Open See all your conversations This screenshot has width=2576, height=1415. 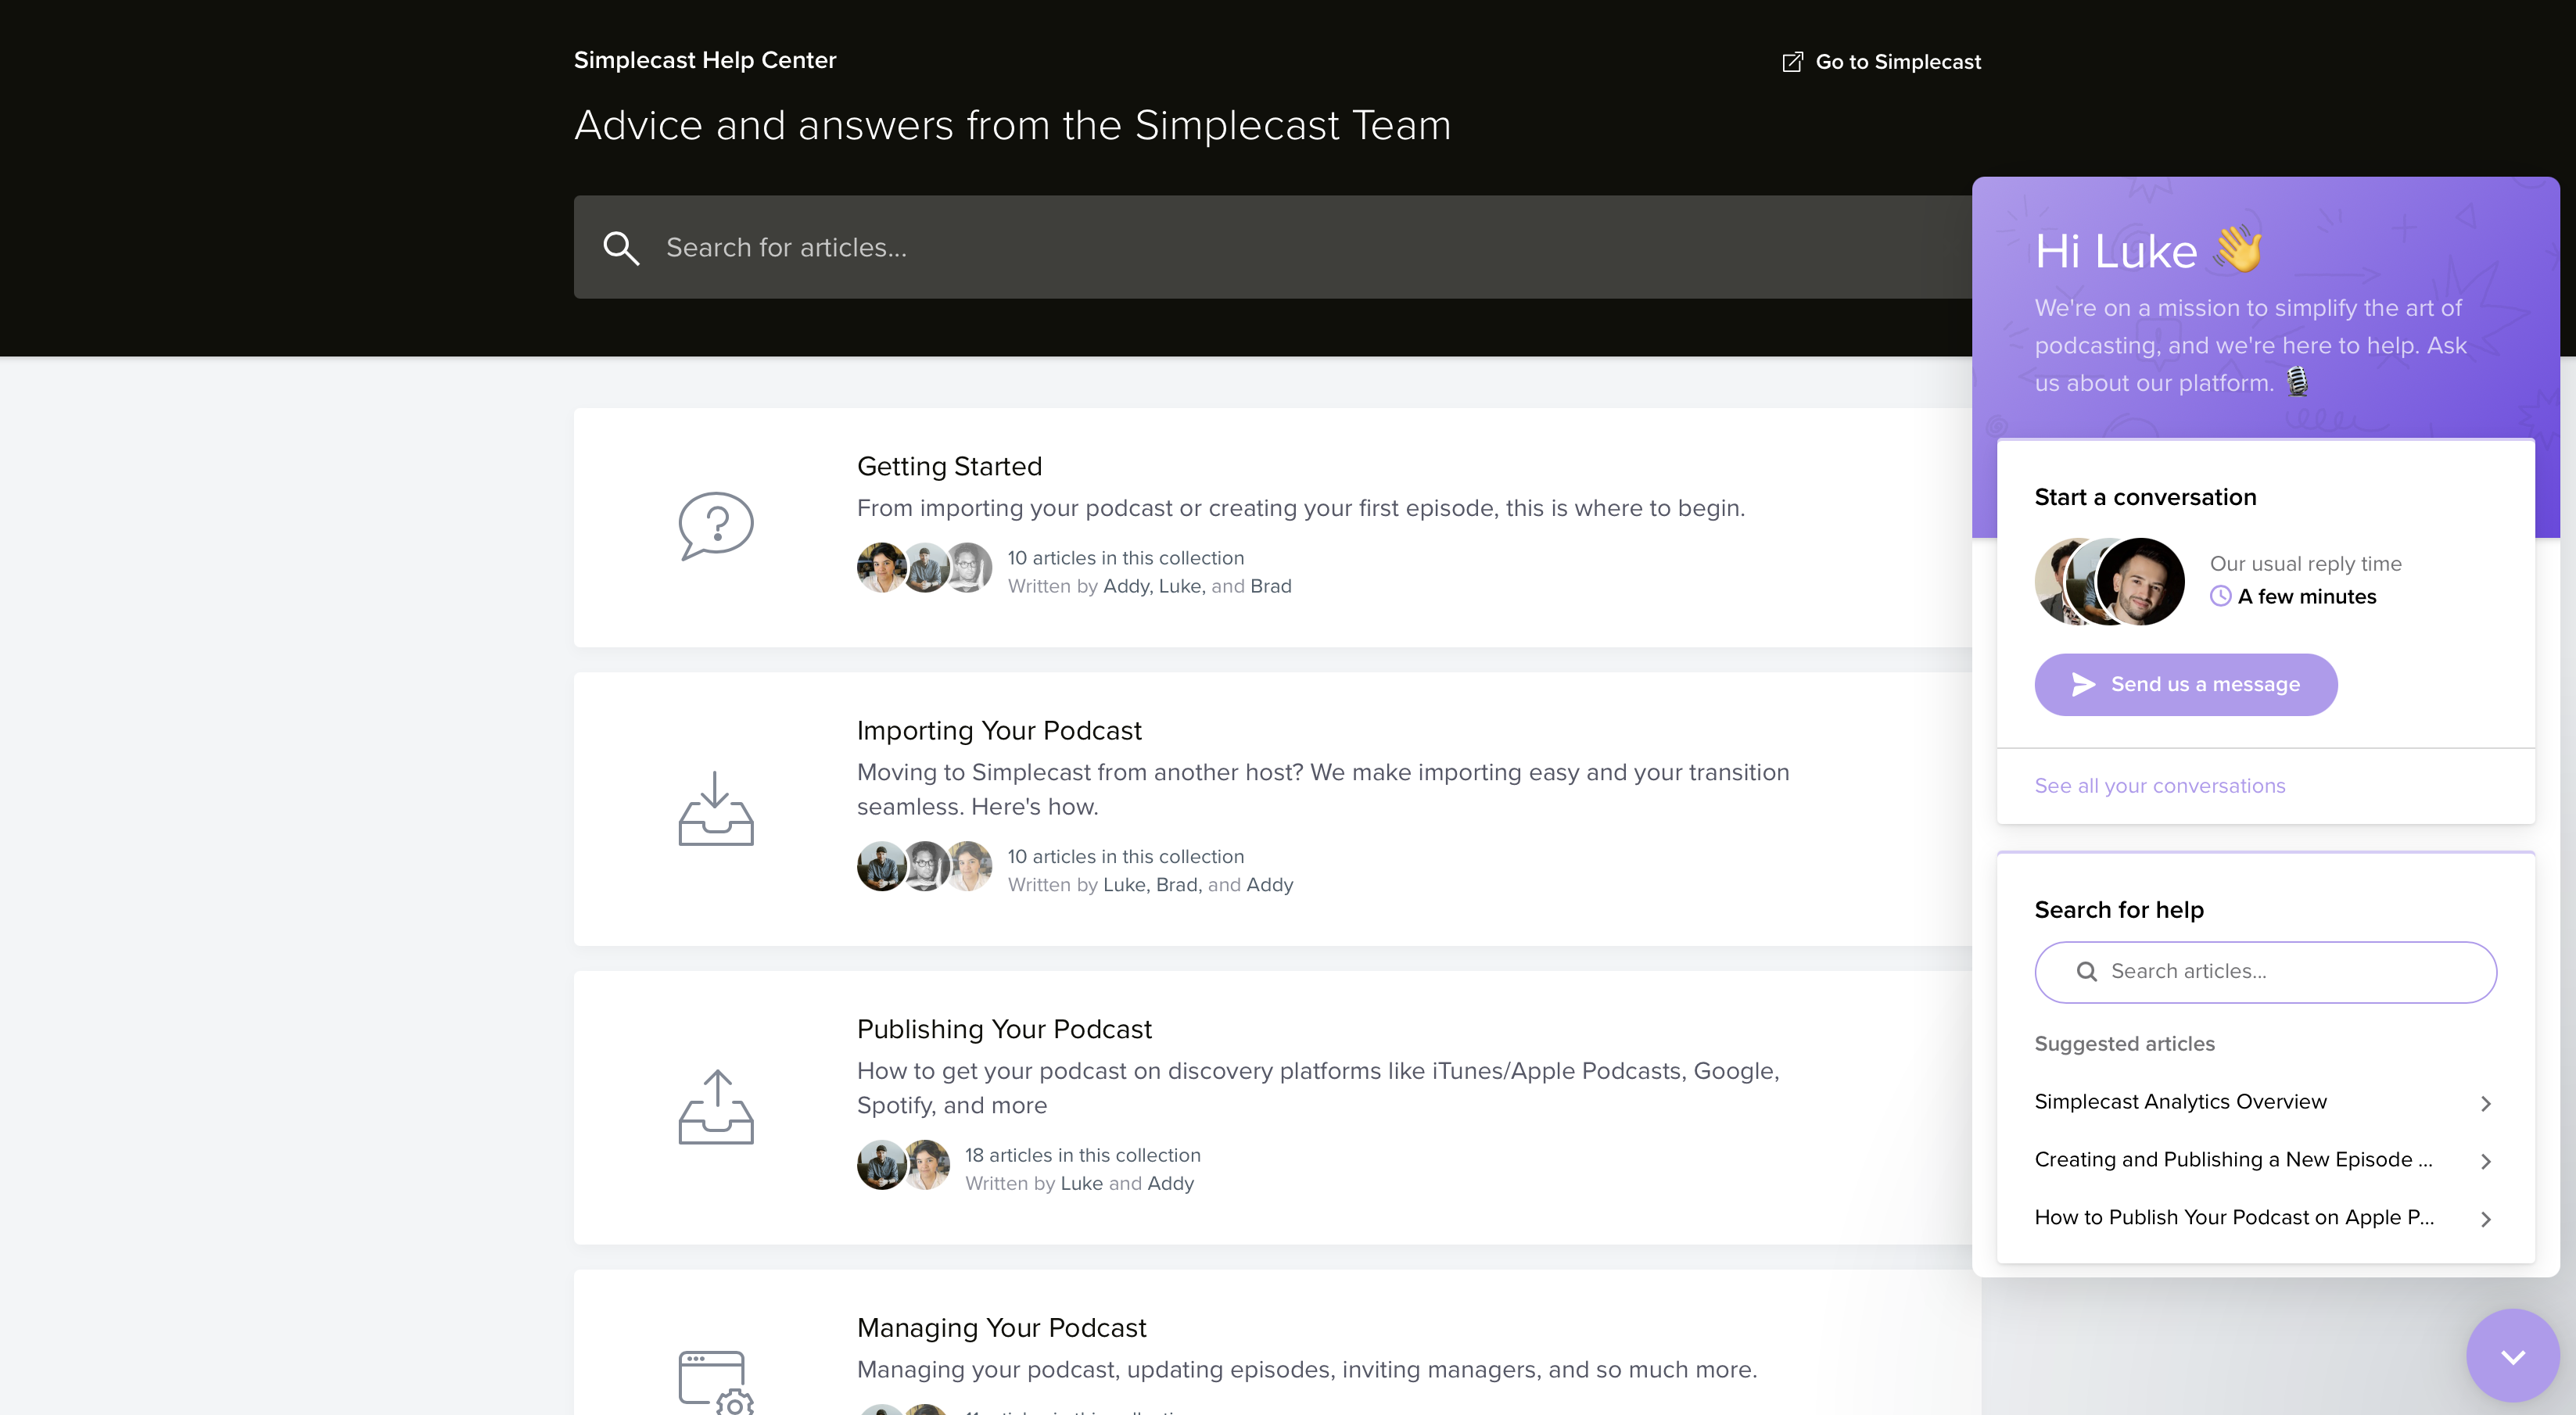2159,786
